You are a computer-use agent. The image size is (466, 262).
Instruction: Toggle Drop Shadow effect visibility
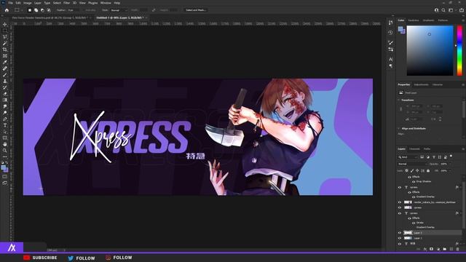414,181
